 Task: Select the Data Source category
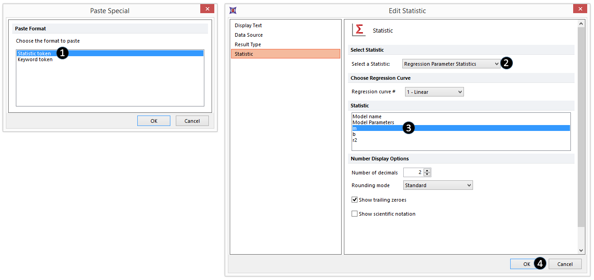[249, 35]
